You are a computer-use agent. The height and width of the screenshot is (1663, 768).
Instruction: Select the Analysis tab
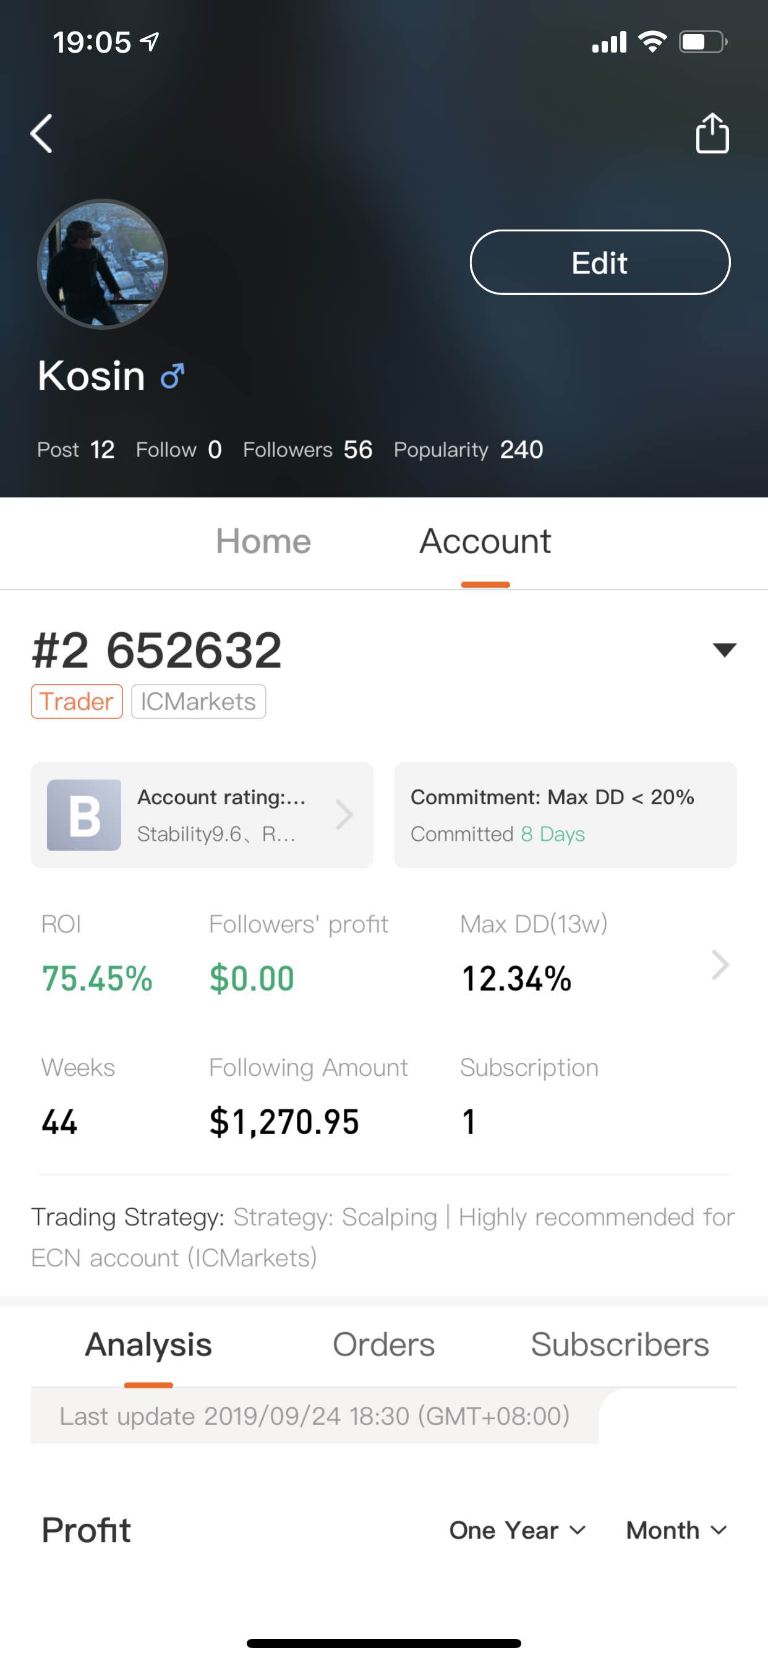[x=148, y=1345]
